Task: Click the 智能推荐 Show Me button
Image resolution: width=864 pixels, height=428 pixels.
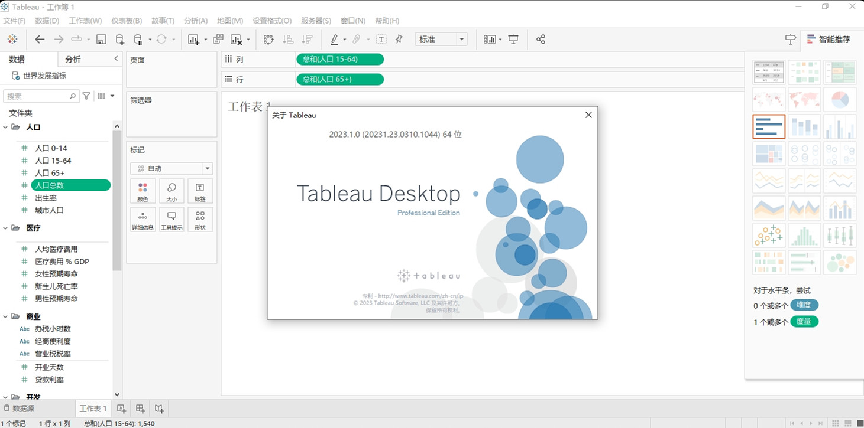Action: pos(829,40)
